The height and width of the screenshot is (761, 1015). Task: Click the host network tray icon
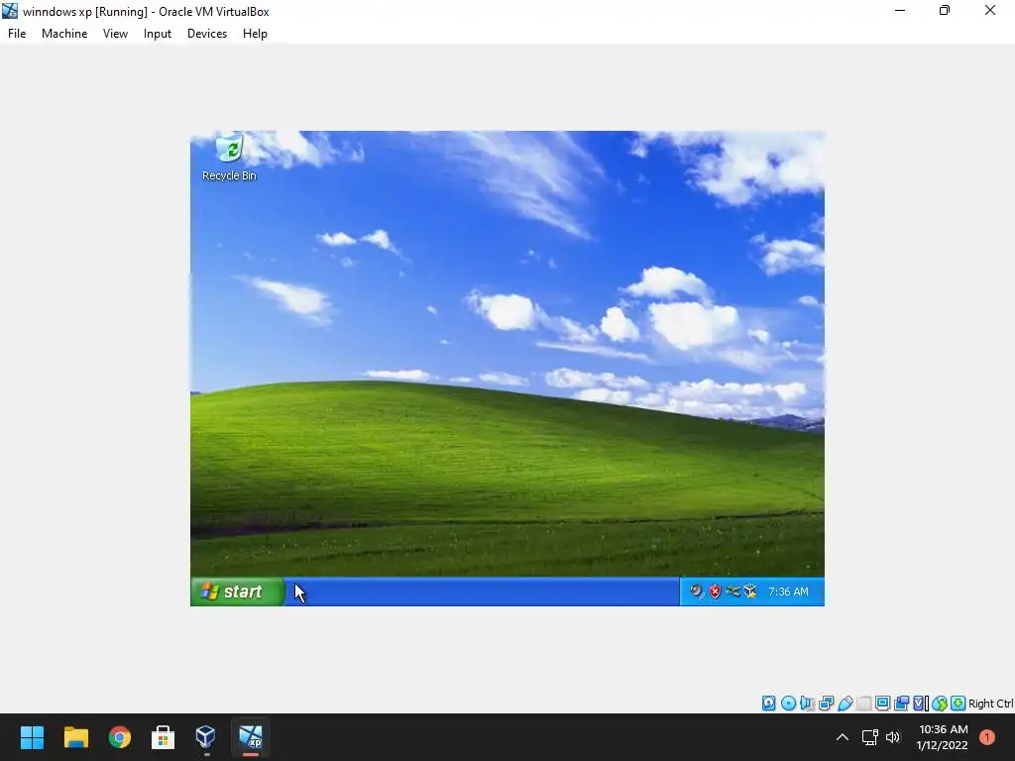(x=869, y=737)
